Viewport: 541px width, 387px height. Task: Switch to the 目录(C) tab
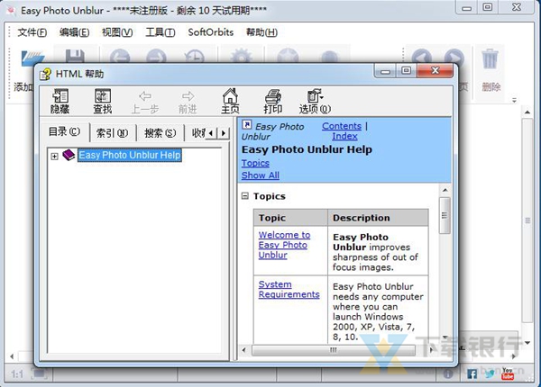click(x=65, y=131)
